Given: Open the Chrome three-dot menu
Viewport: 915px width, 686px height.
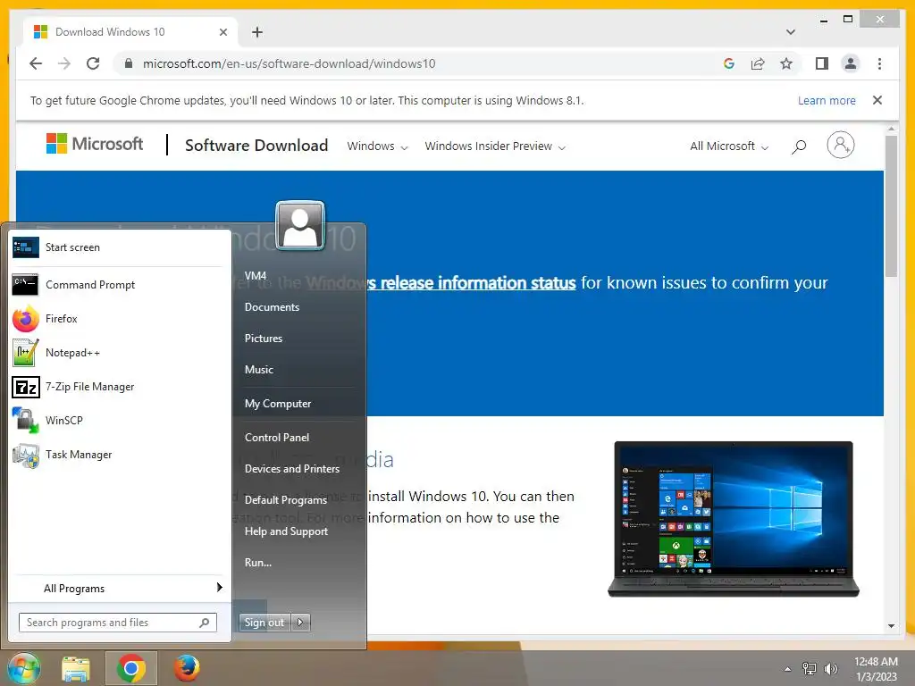Looking at the screenshot, I should coord(879,63).
